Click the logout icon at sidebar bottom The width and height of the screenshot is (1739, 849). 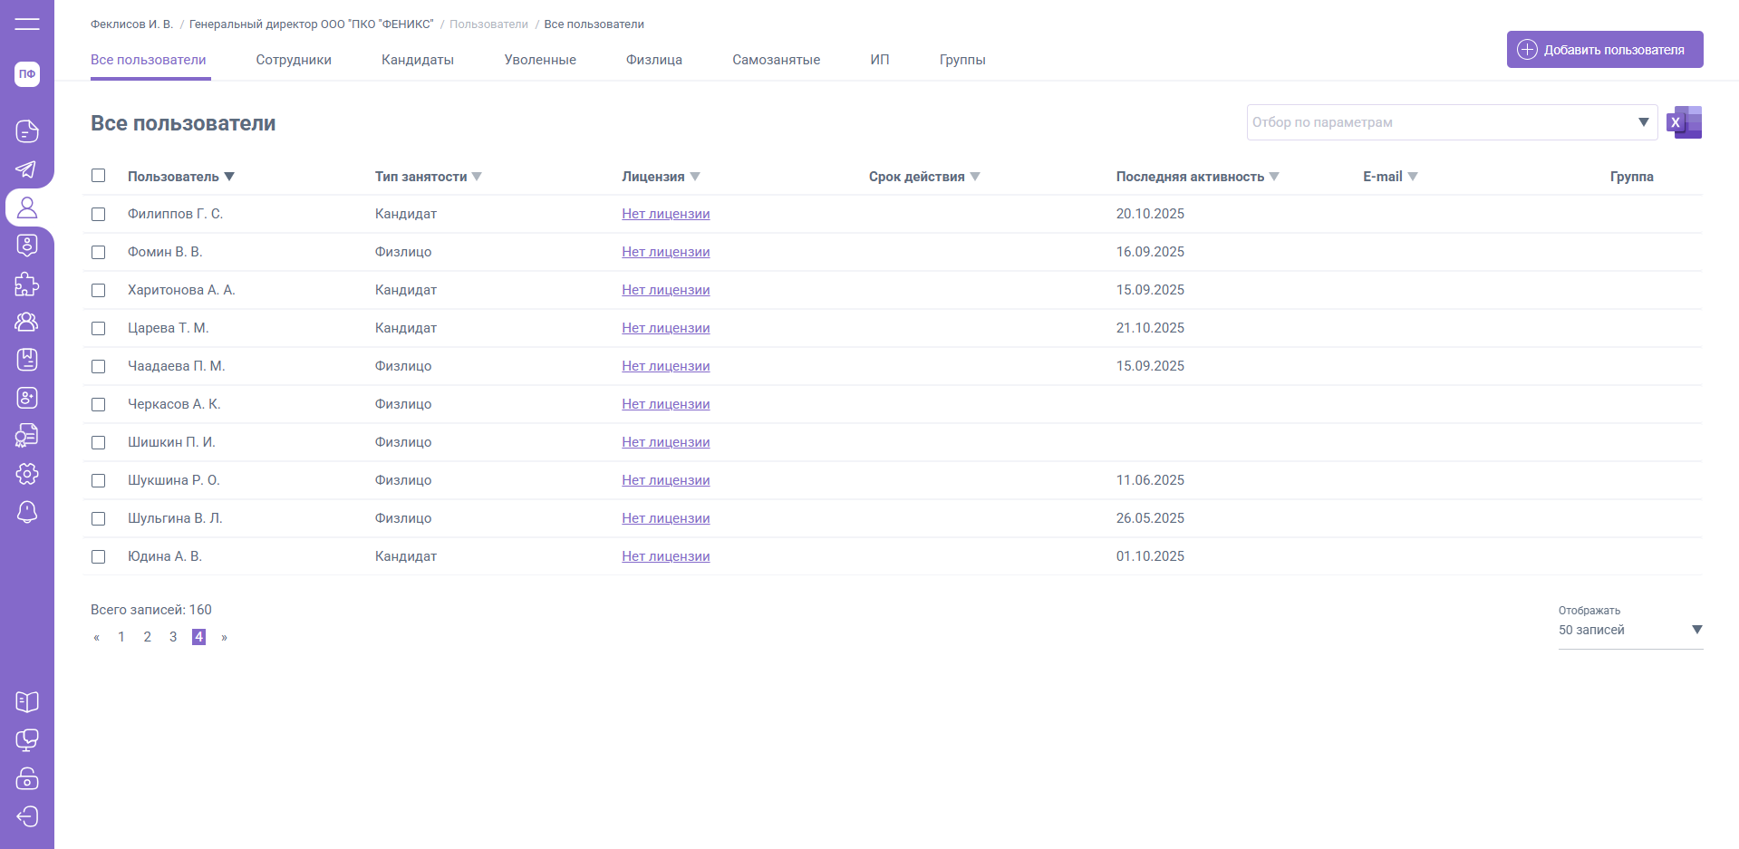click(27, 816)
